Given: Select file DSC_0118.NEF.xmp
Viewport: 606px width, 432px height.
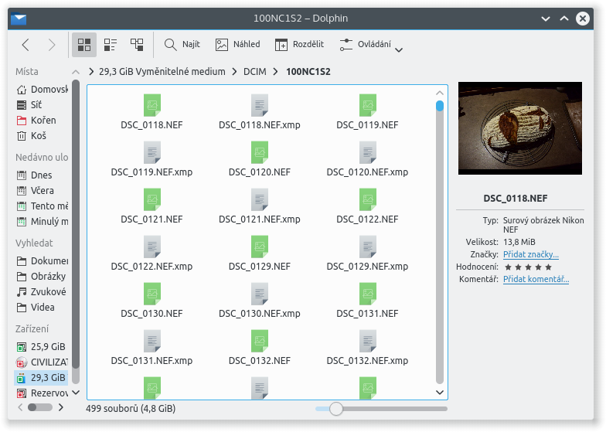Looking at the screenshot, I should [260, 112].
